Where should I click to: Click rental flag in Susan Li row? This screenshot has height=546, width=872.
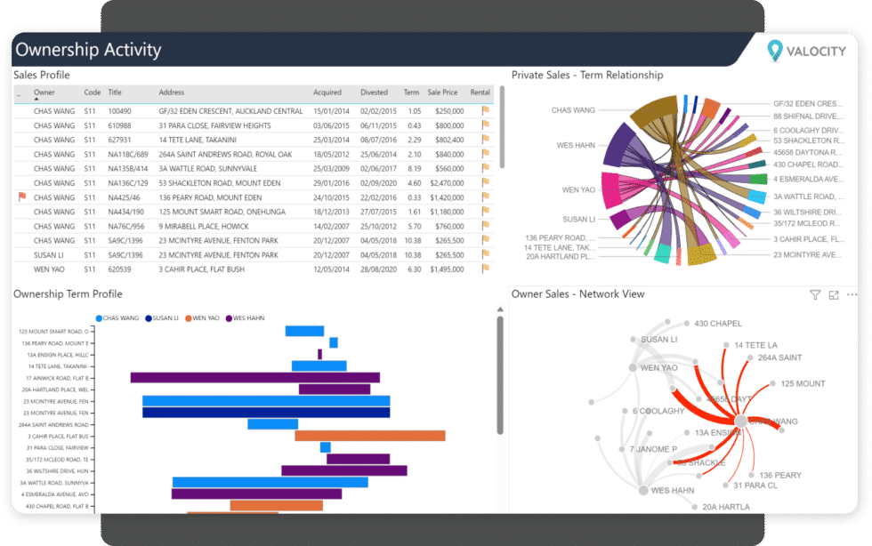[486, 254]
